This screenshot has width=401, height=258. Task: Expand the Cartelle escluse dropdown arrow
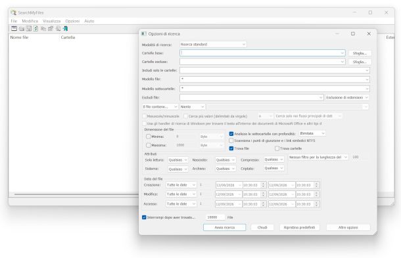coord(342,62)
